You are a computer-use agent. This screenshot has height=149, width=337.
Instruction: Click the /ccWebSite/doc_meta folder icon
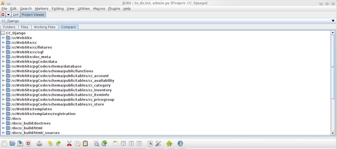pyautogui.click(x=8, y=57)
